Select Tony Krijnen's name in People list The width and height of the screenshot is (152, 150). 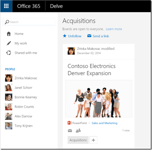pos(24,126)
